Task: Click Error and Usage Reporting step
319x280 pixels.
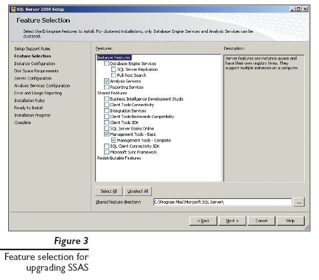Action: click(x=38, y=93)
